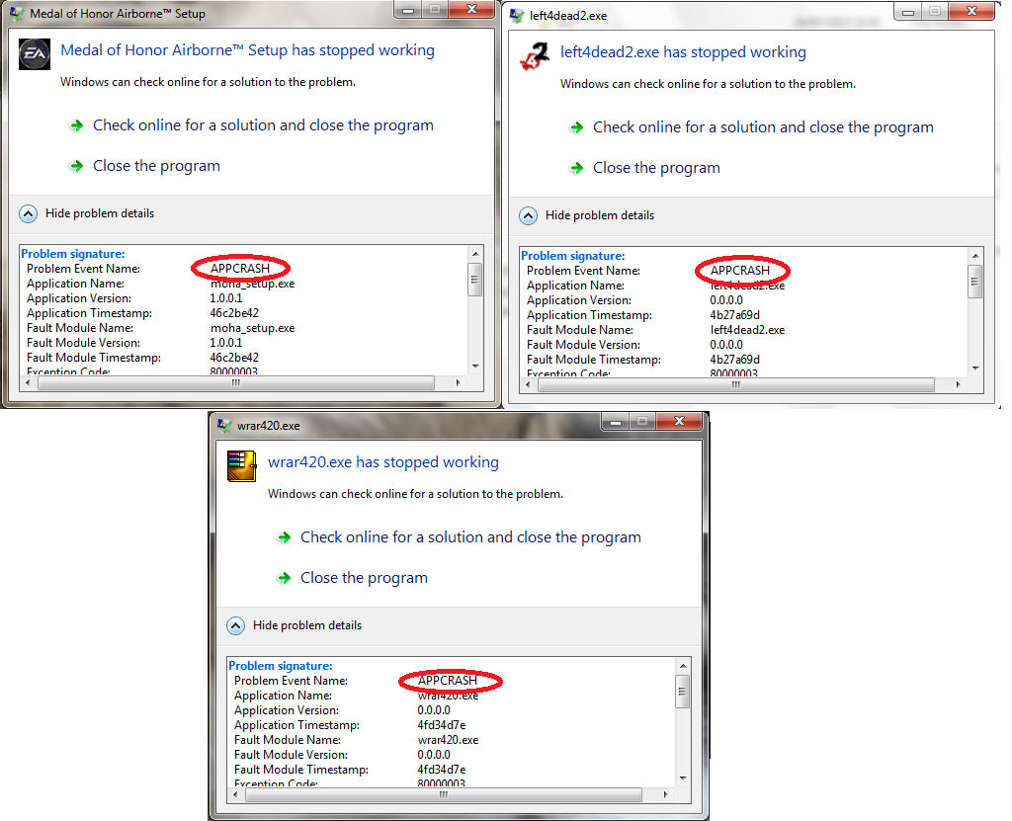
Task: Click Fault Module Name value 'wrar420.exe'
Action: (448, 740)
